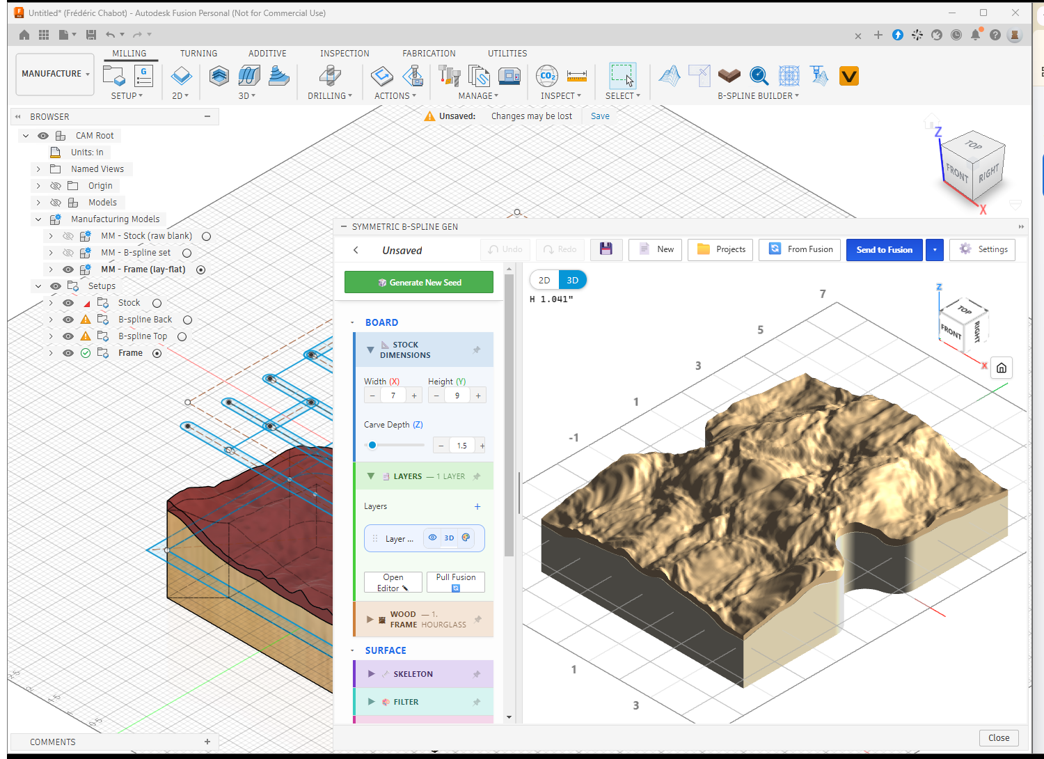Click the Pull Fusion button

(456, 582)
